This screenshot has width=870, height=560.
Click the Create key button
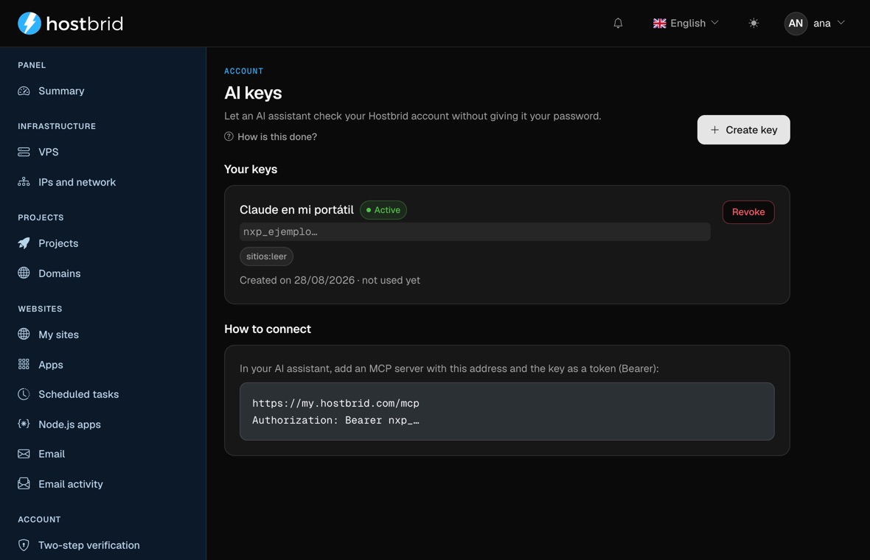[743, 130]
